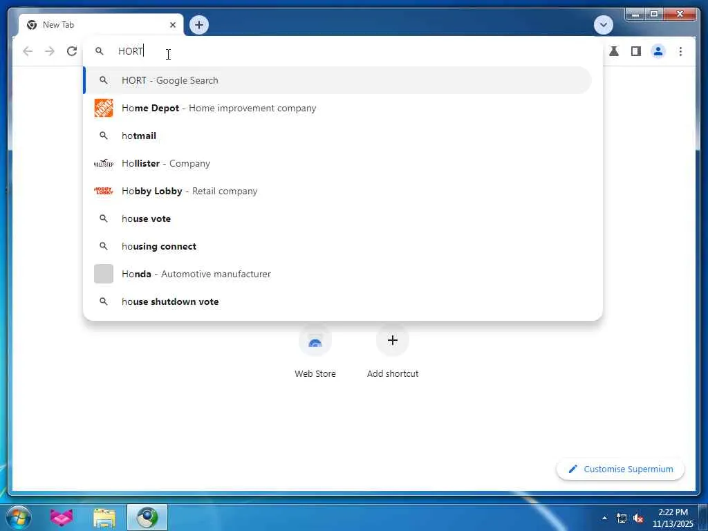Click the browser back arrow

click(28, 51)
